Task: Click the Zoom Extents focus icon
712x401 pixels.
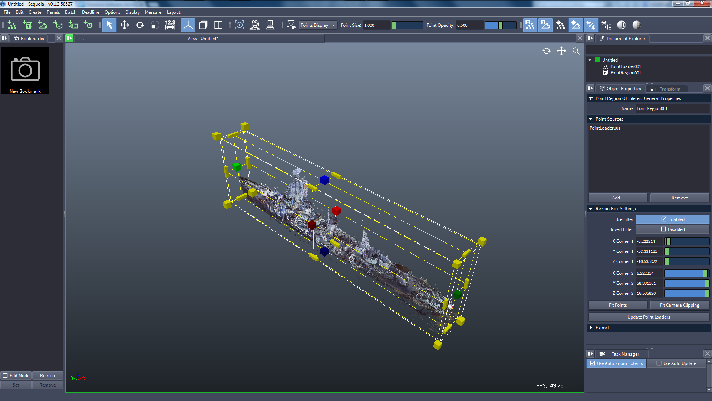Action: click(240, 25)
